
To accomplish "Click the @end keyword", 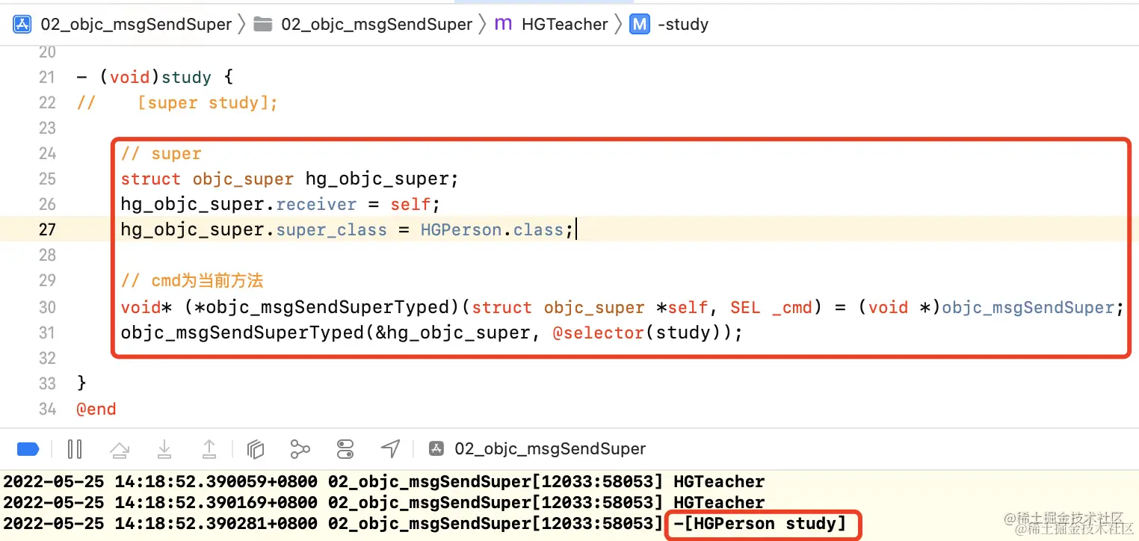I will 96,409.
